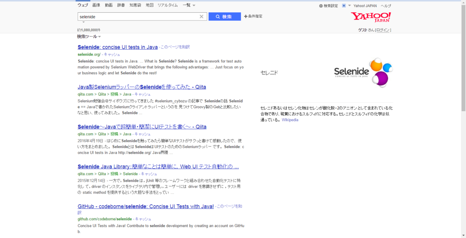Switch to the 動画 videos tab
The height and width of the screenshot is (238, 466).
pyautogui.click(x=108, y=5)
